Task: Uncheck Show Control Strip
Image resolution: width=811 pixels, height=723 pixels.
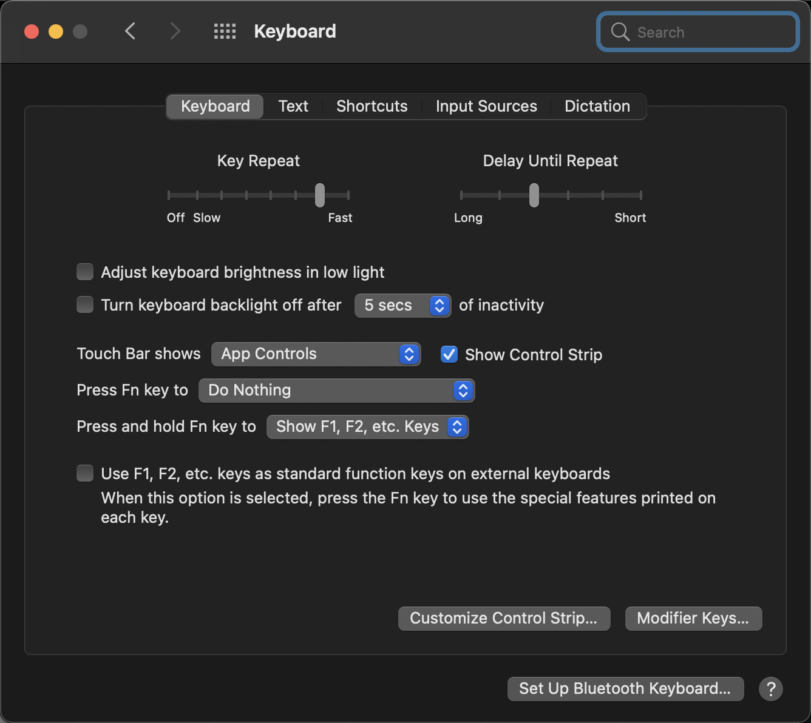Action: pos(449,354)
